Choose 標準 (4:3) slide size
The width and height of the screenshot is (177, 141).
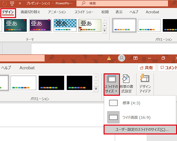[x=140, y=103]
